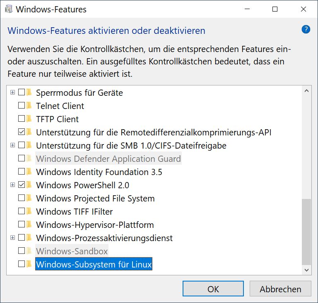Click folder icon beside Windows Defender Application Guard
The image size is (318, 303).
[x=29, y=158]
